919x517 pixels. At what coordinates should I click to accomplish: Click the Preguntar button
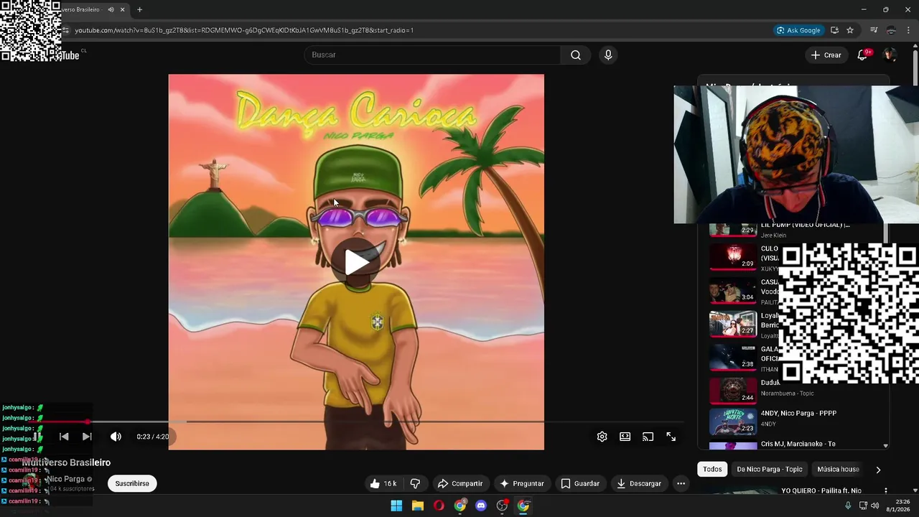(522, 483)
